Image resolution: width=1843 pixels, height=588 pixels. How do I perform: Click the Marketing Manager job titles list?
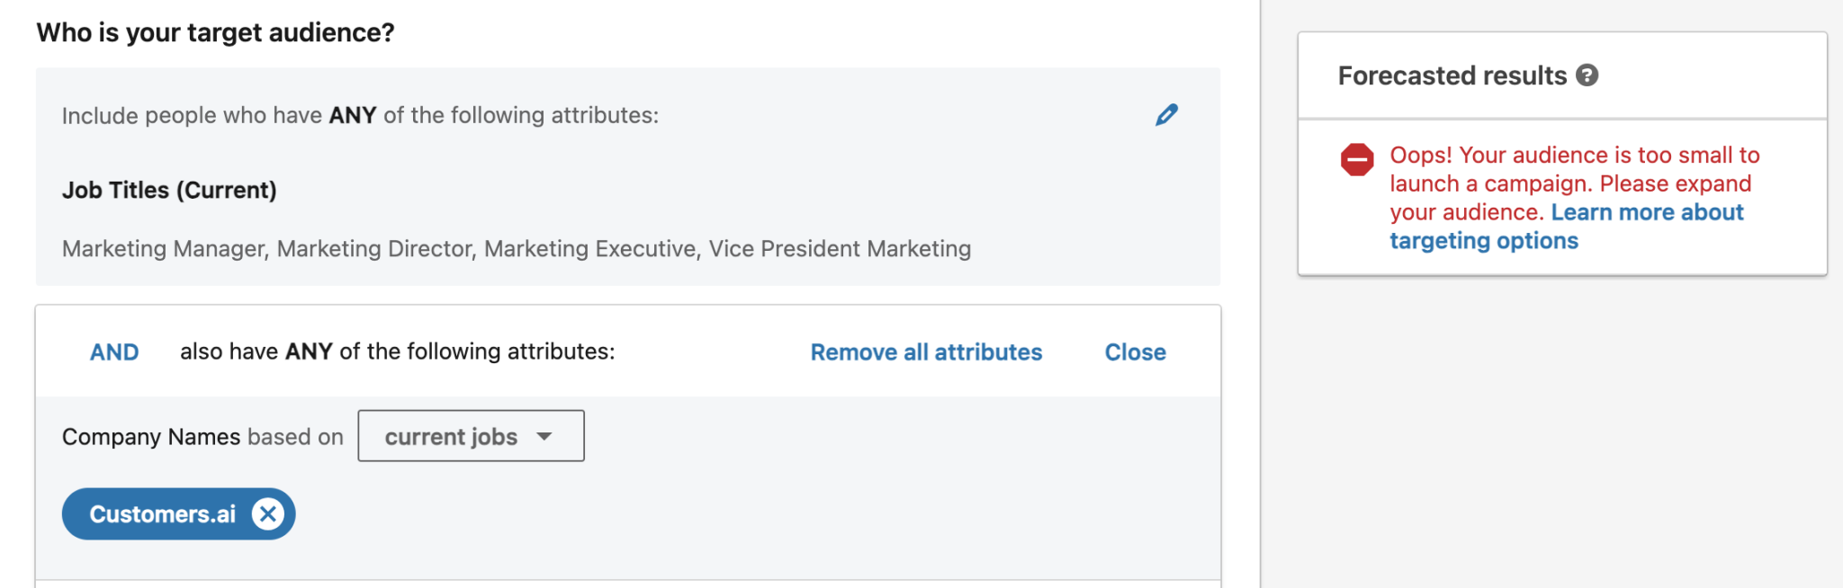516,249
